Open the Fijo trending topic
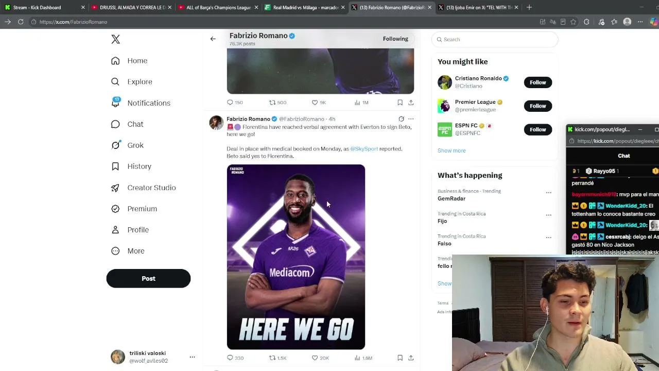The height and width of the screenshot is (371, 659). click(x=442, y=221)
